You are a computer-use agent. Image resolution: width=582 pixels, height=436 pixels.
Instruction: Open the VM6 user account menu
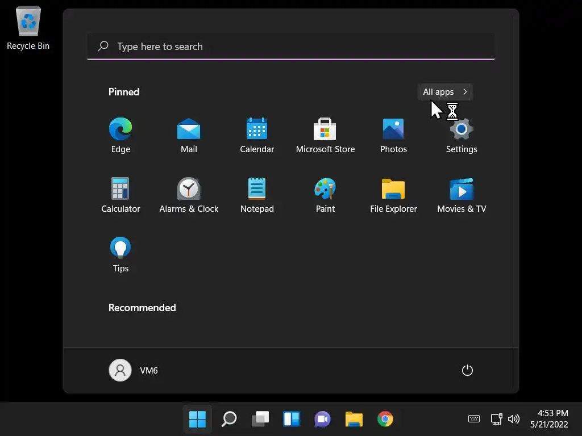point(134,370)
